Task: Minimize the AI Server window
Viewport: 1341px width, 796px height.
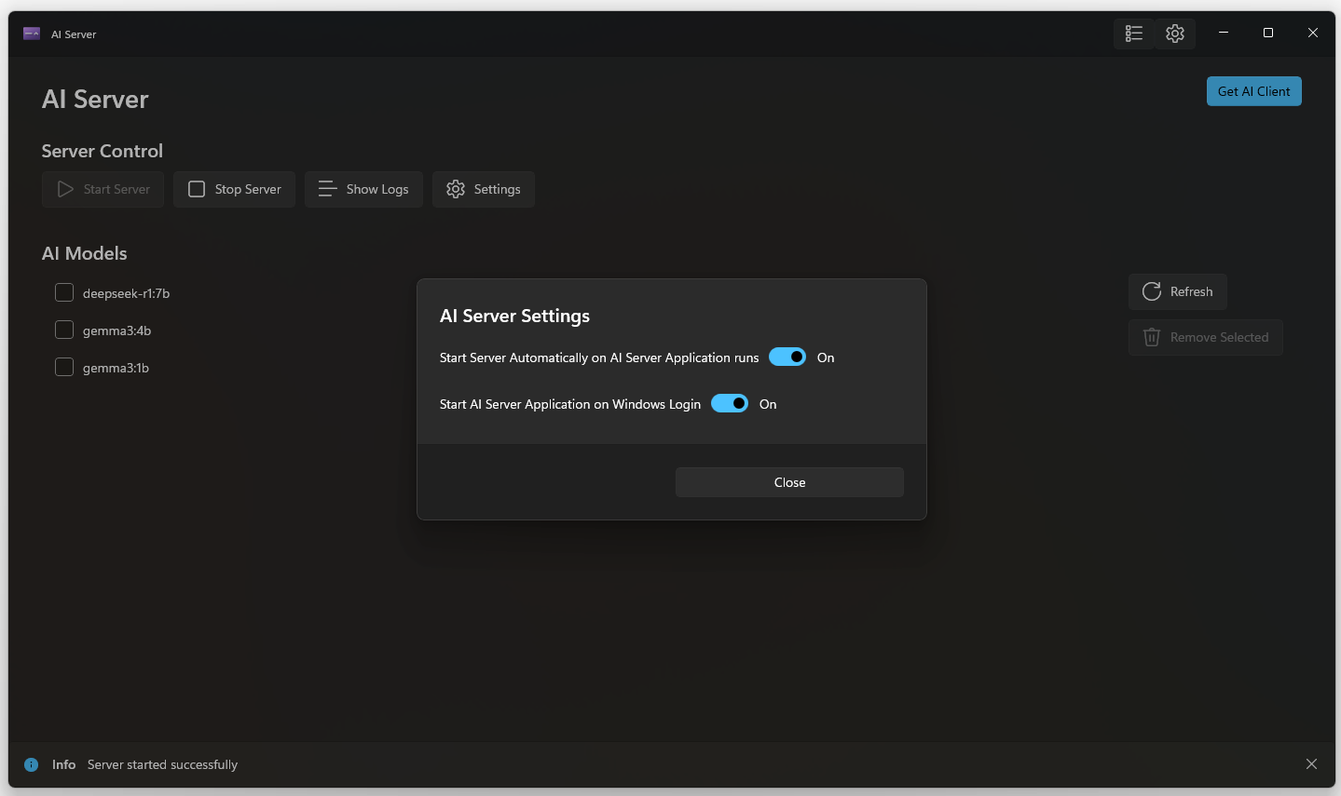Action: [x=1224, y=33]
